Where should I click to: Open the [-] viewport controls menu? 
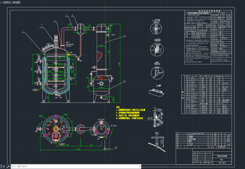(1, 2)
